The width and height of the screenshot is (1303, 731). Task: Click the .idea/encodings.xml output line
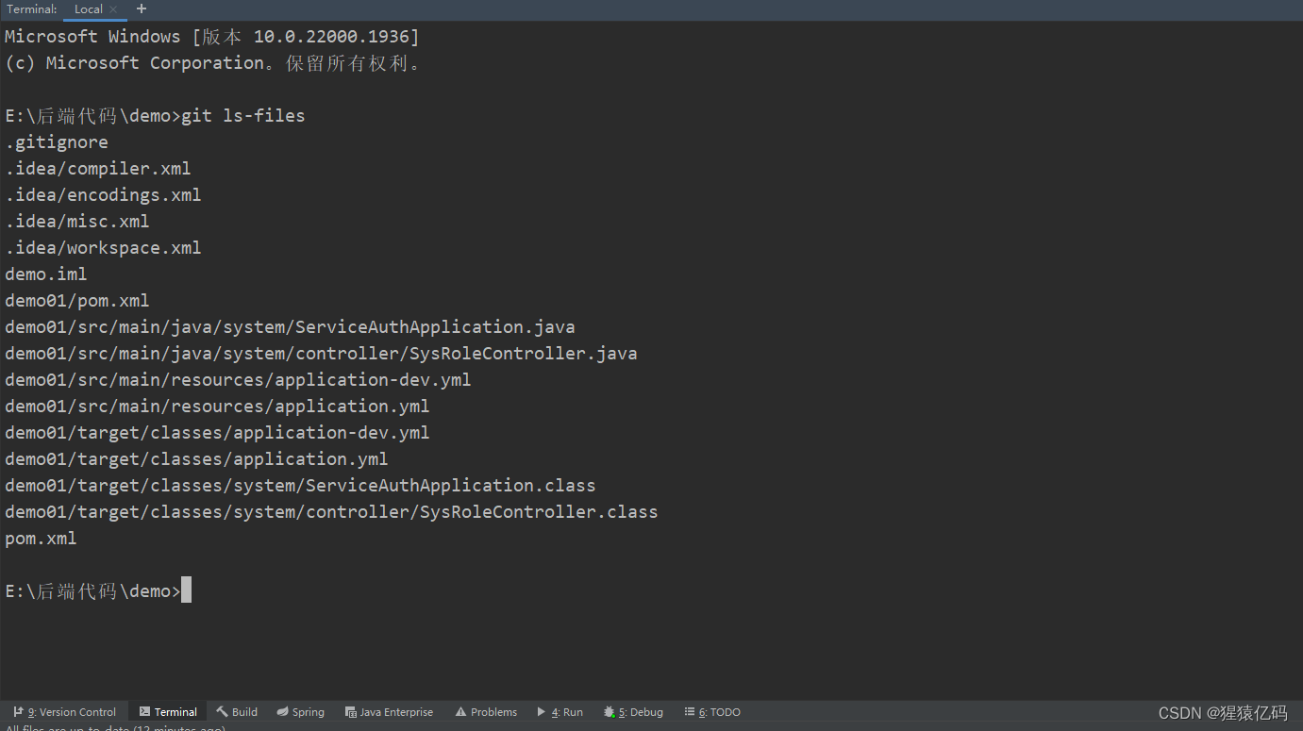pos(103,195)
